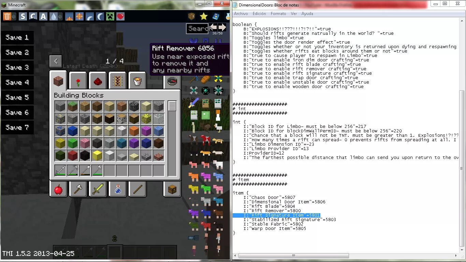Open Formato menu in Bloc de notas
This screenshot has width=466, height=262.
pyautogui.click(x=278, y=14)
